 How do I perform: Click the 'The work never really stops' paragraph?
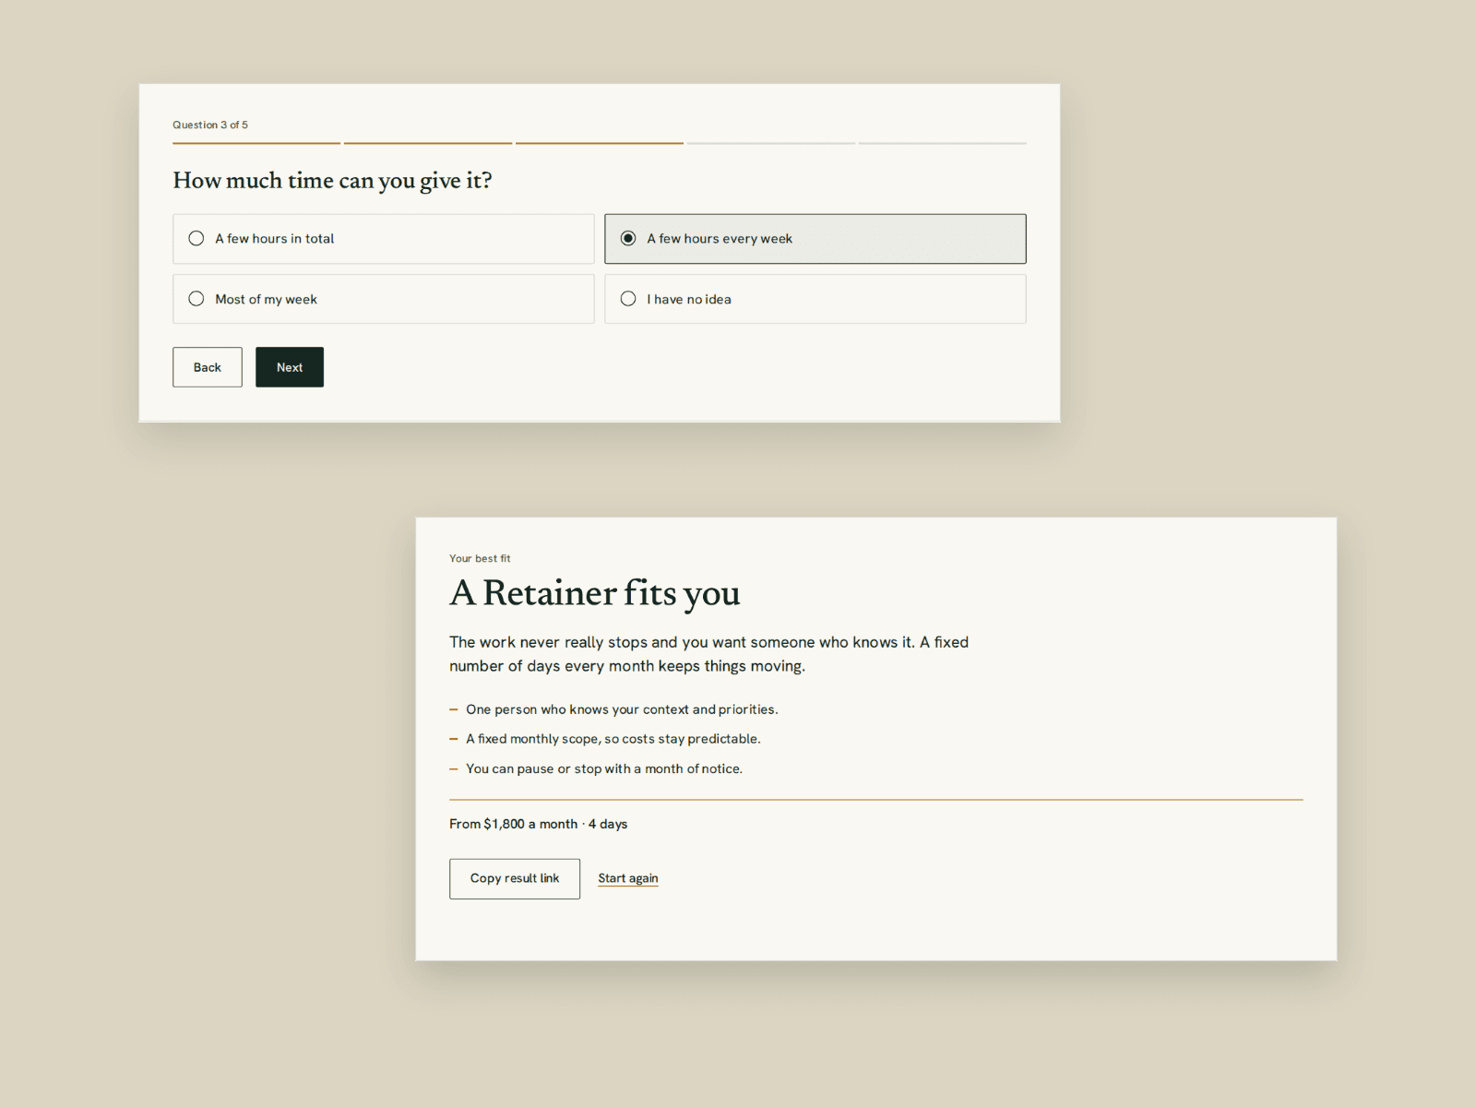click(708, 654)
